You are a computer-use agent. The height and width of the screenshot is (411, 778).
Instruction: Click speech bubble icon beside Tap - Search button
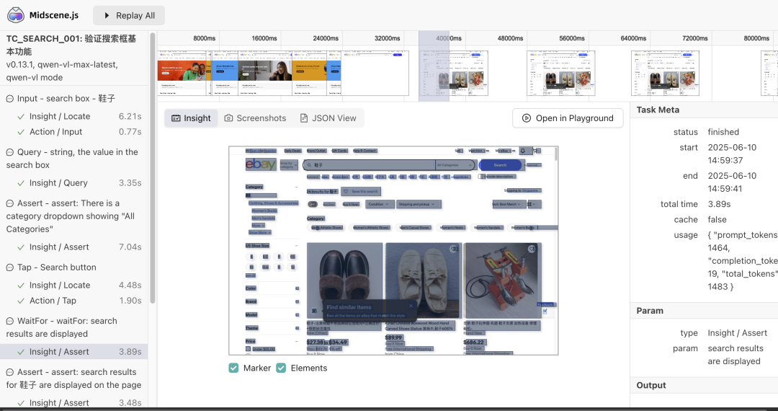pos(10,268)
